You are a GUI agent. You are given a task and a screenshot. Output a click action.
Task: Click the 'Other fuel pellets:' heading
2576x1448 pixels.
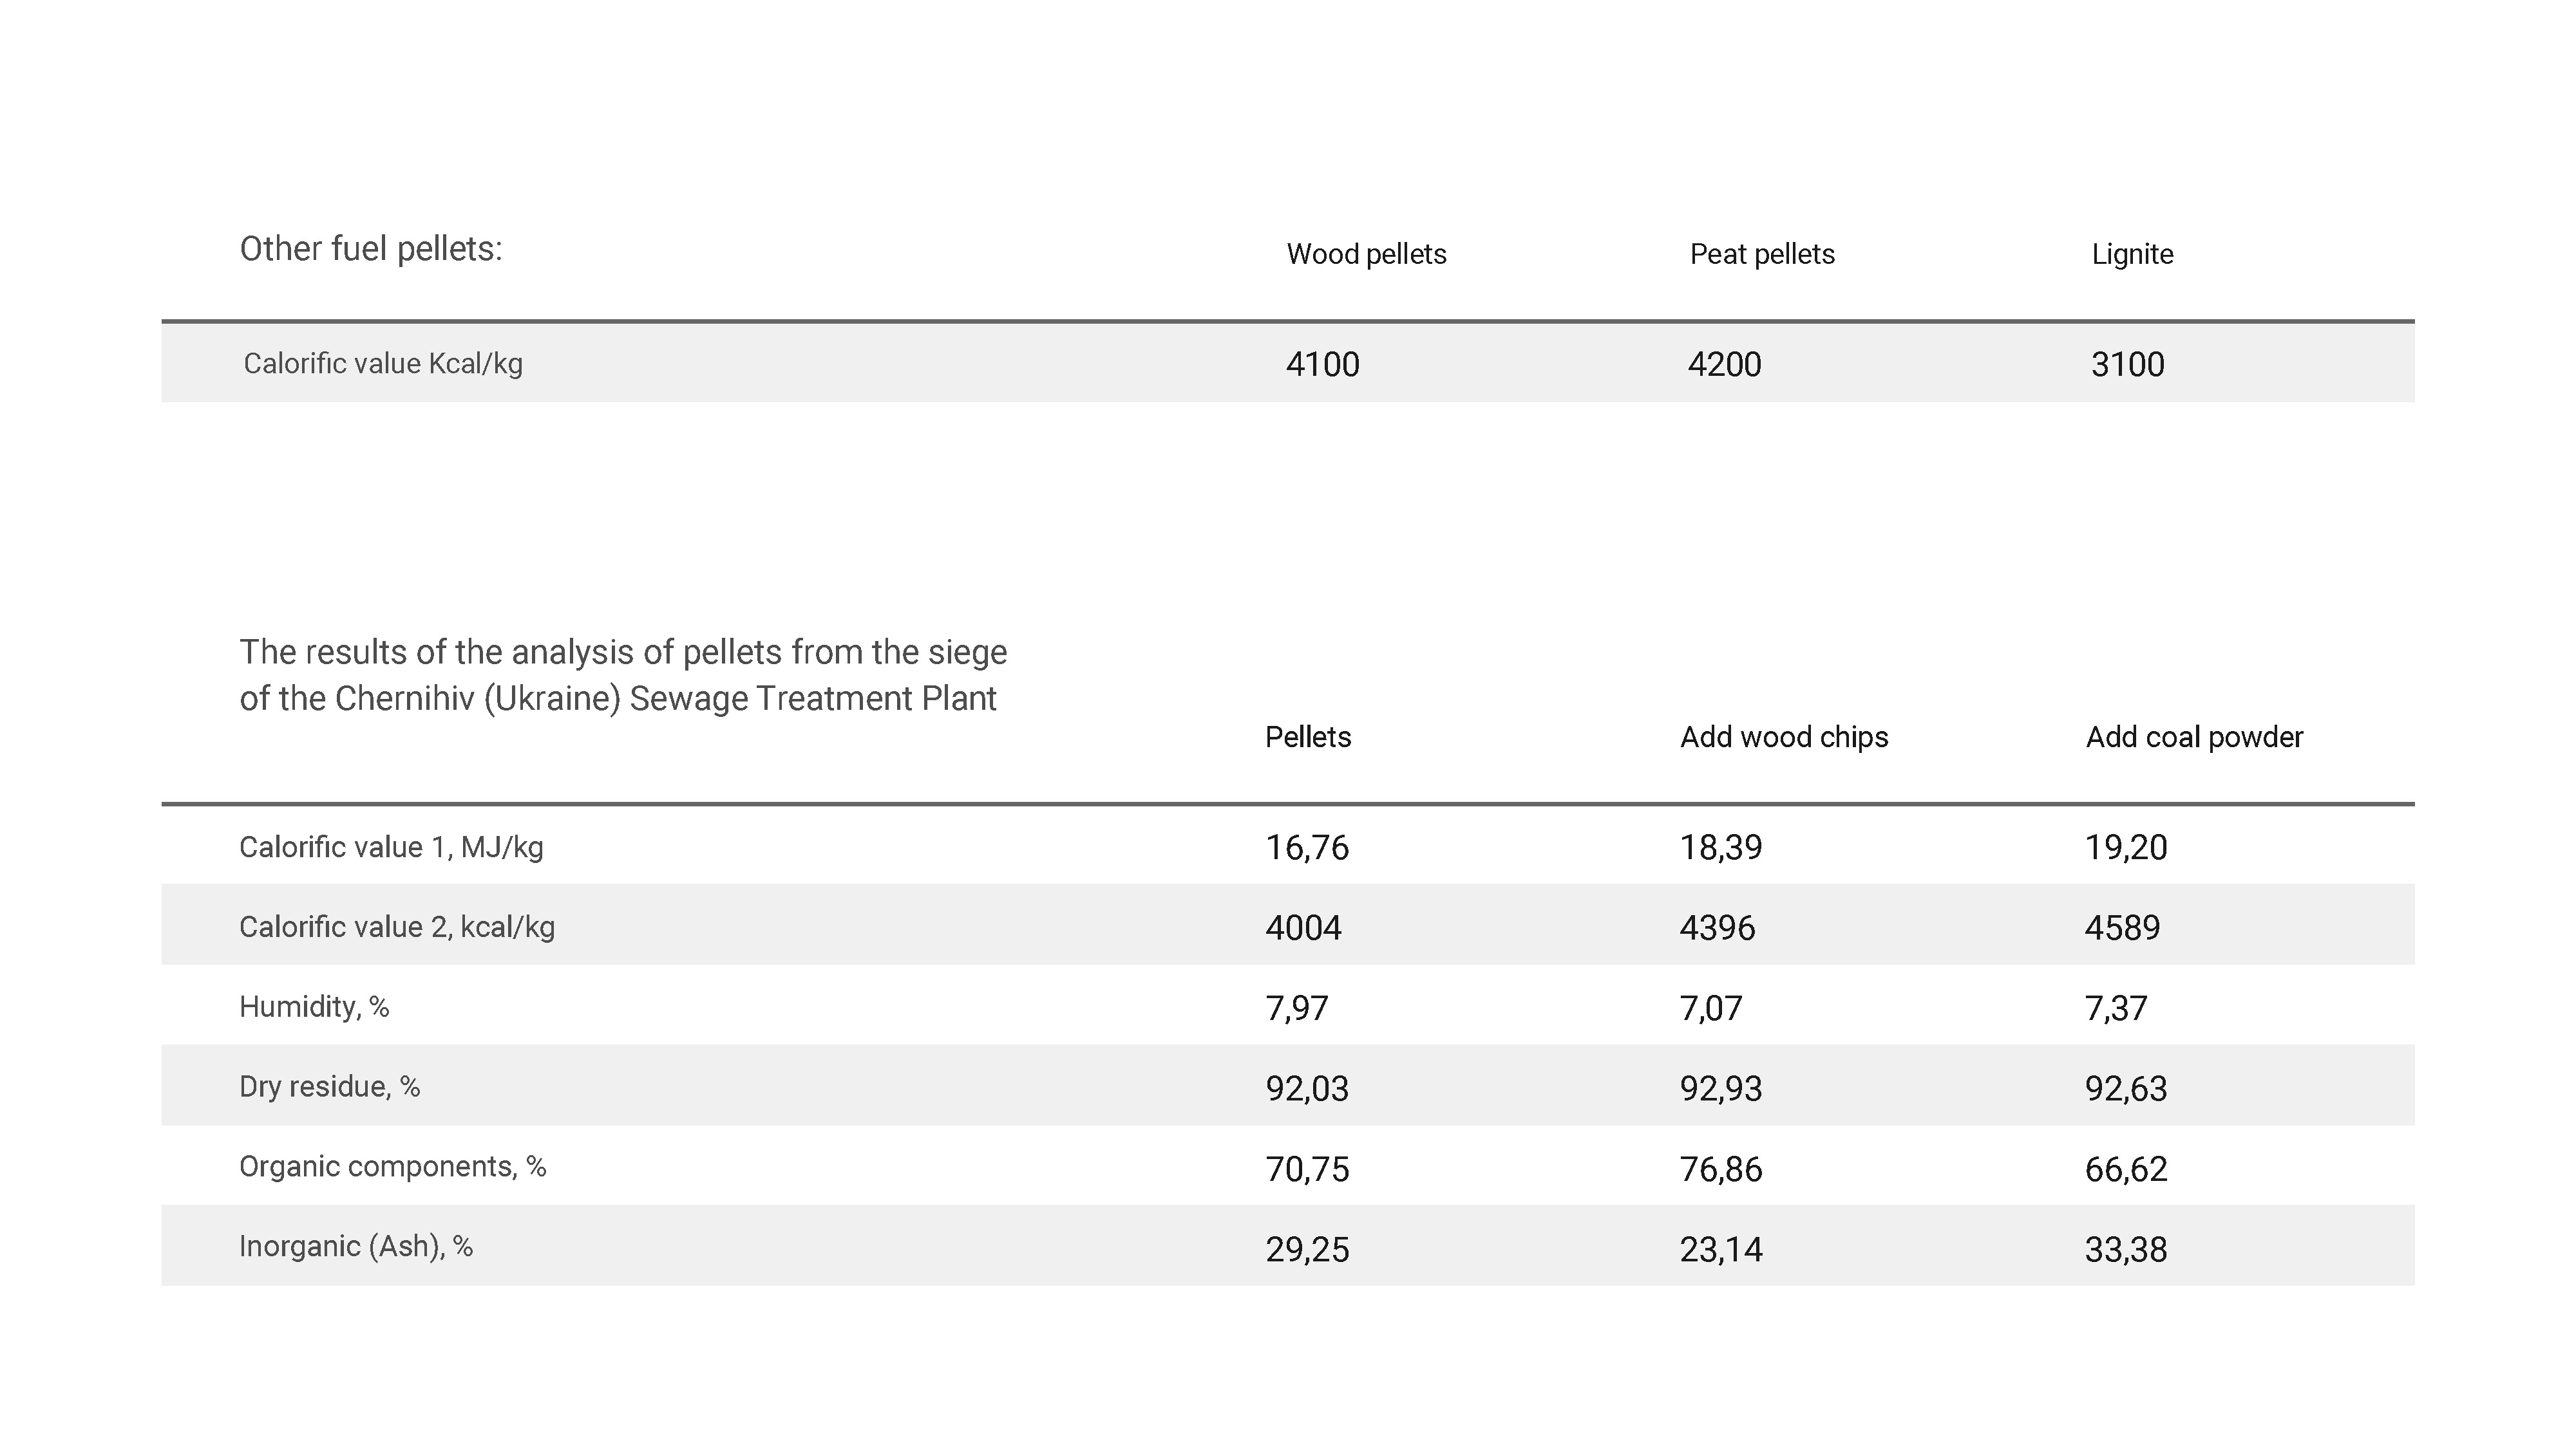(x=371, y=249)
